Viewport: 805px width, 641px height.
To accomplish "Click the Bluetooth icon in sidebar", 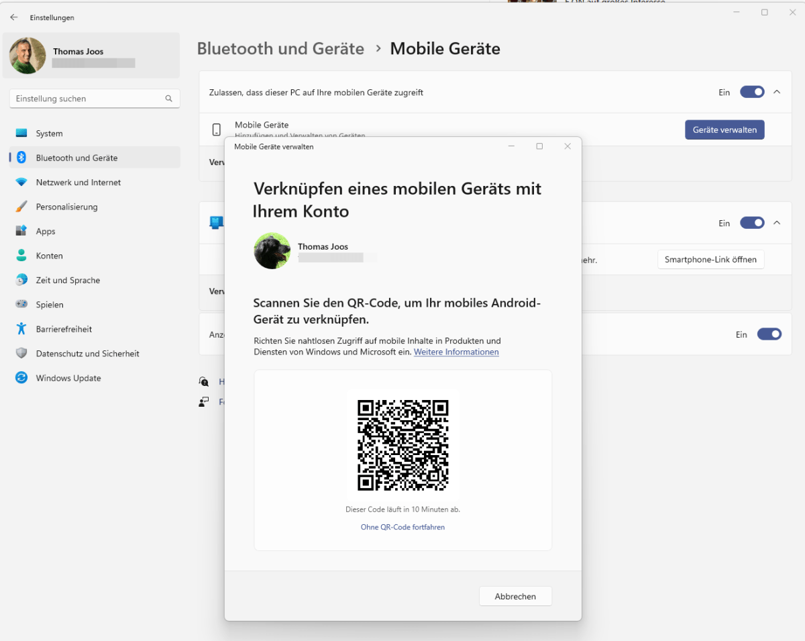I will [x=21, y=158].
